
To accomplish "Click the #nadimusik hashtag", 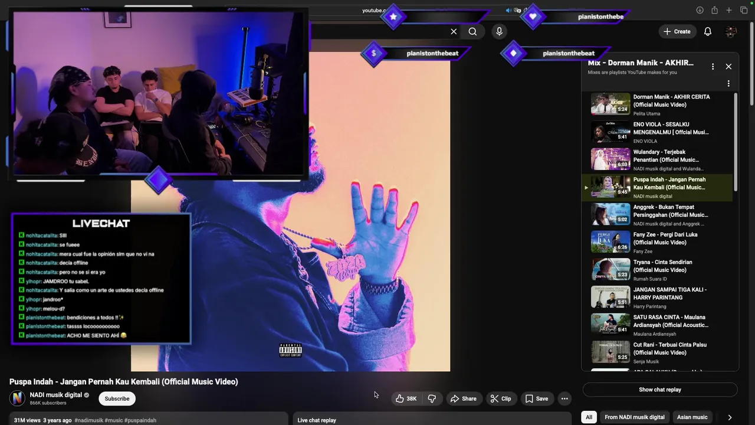I will click(88, 420).
